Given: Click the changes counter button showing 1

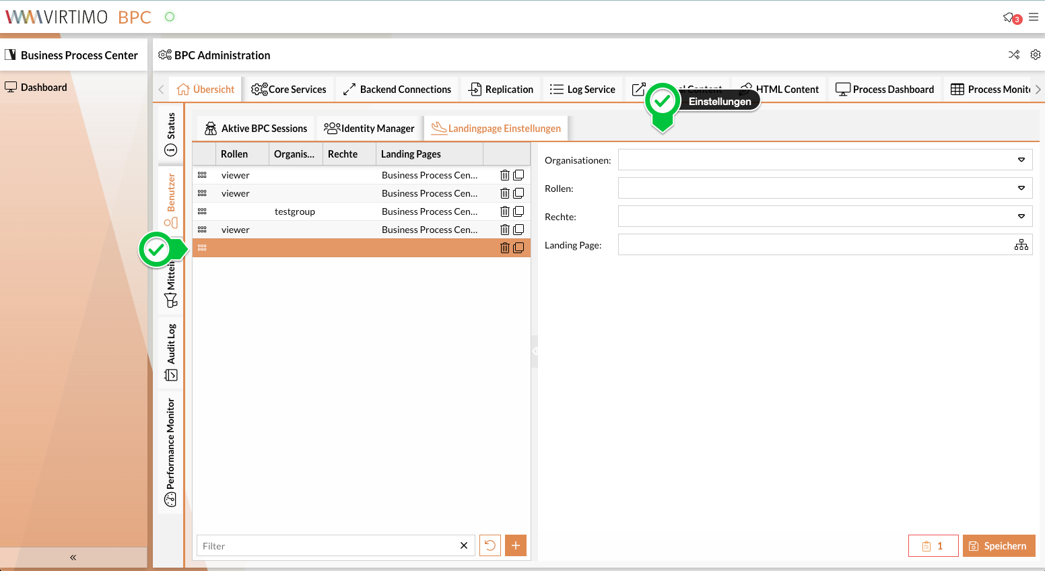Looking at the screenshot, I should pos(933,546).
